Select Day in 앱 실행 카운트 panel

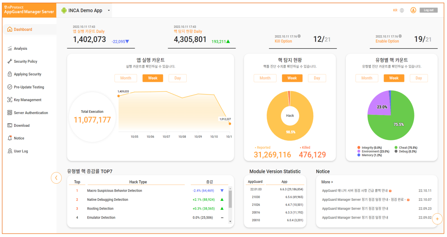pos(177,78)
